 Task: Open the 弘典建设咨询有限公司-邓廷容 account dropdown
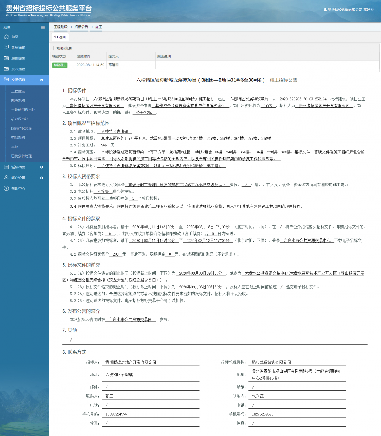pos(349,10)
